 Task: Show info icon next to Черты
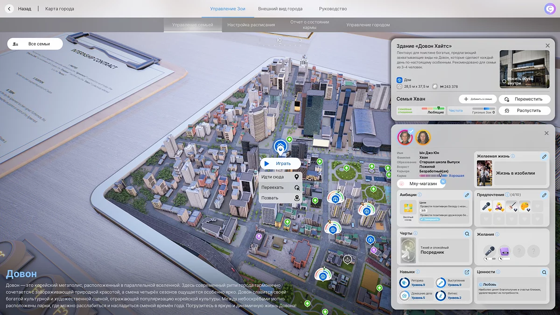point(415,233)
